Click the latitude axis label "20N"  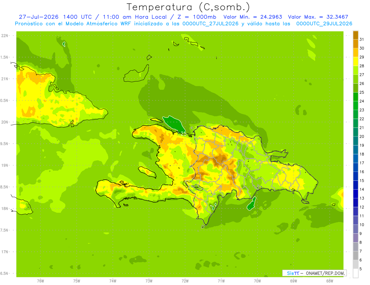point(4,122)
